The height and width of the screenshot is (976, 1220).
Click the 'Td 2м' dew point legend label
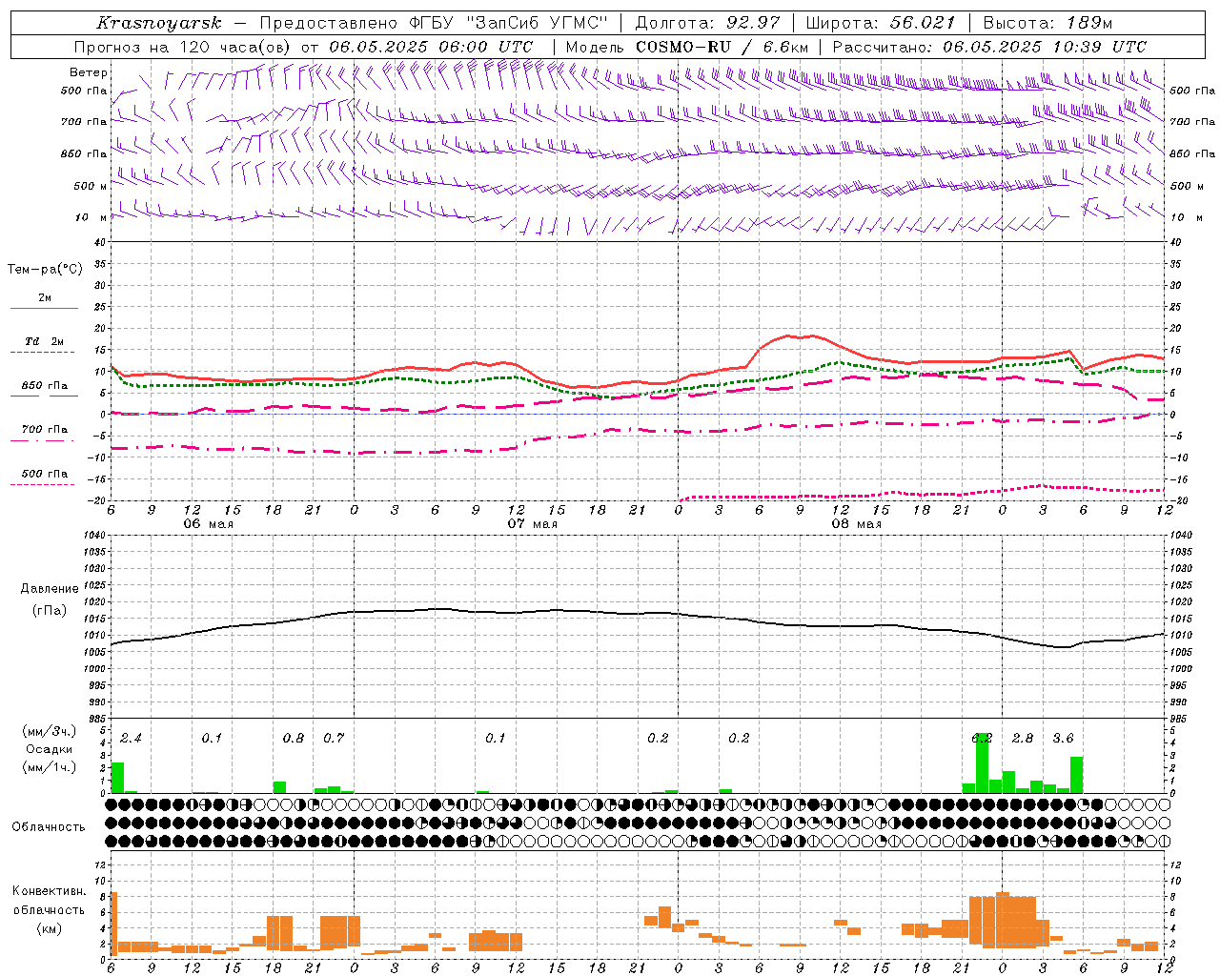tap(44, 341)
